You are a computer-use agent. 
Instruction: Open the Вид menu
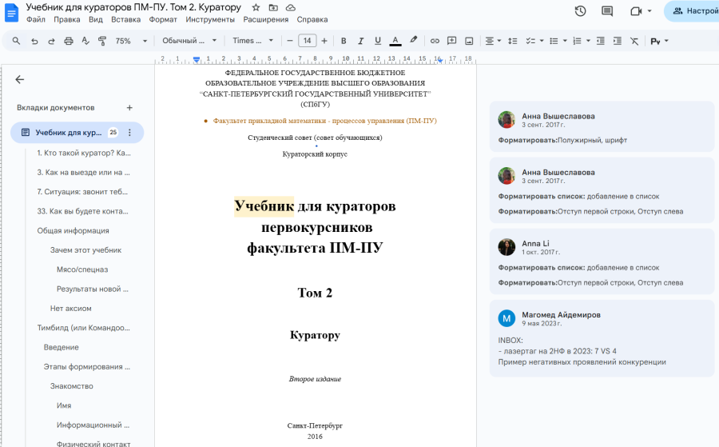click(x=95, y=19)
